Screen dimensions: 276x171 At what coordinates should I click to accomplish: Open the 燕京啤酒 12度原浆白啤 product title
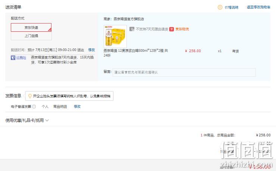(x=136, y=53)
